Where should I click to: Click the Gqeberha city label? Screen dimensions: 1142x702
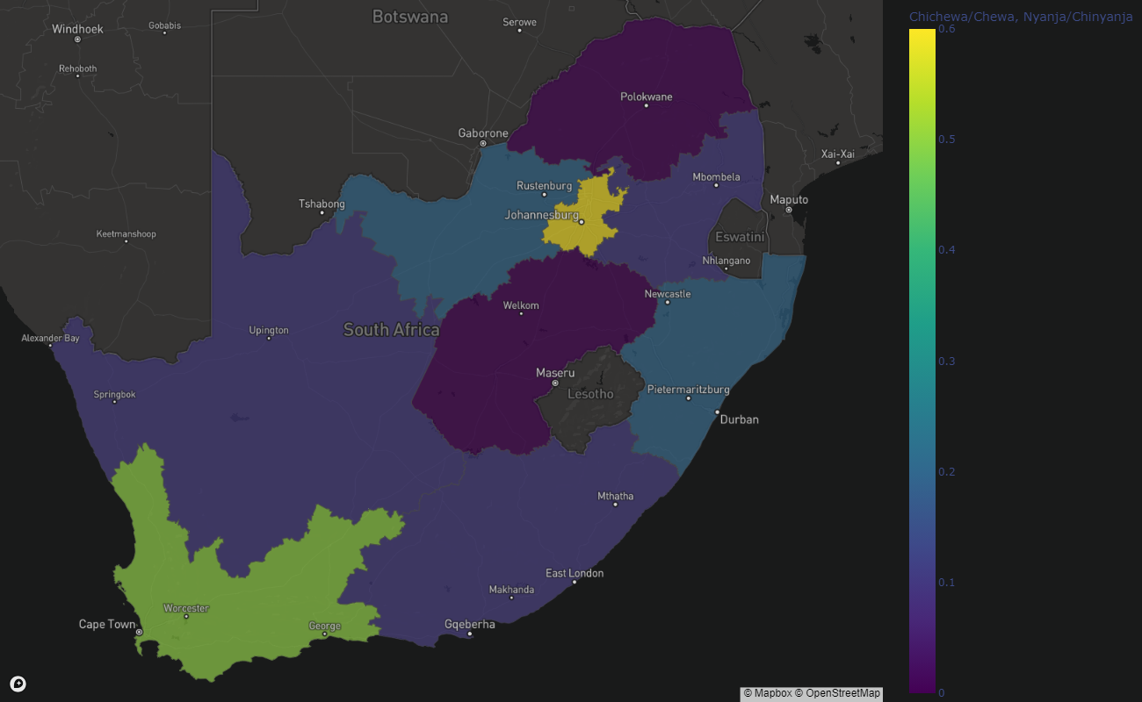(x=470, y=625)
